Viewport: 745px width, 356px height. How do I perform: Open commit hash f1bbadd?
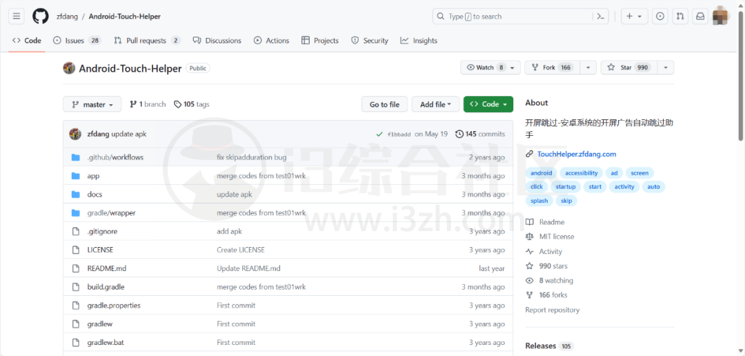[399, 135]
